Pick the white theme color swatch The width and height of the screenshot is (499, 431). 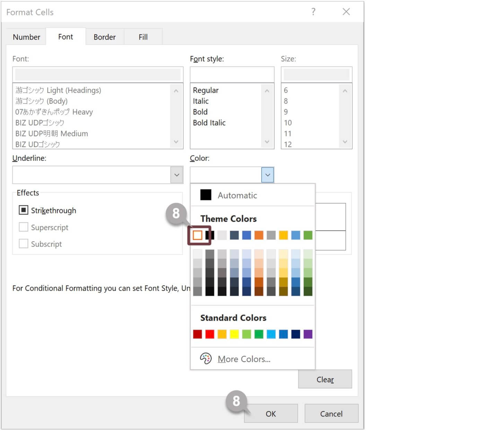[198, 235]
